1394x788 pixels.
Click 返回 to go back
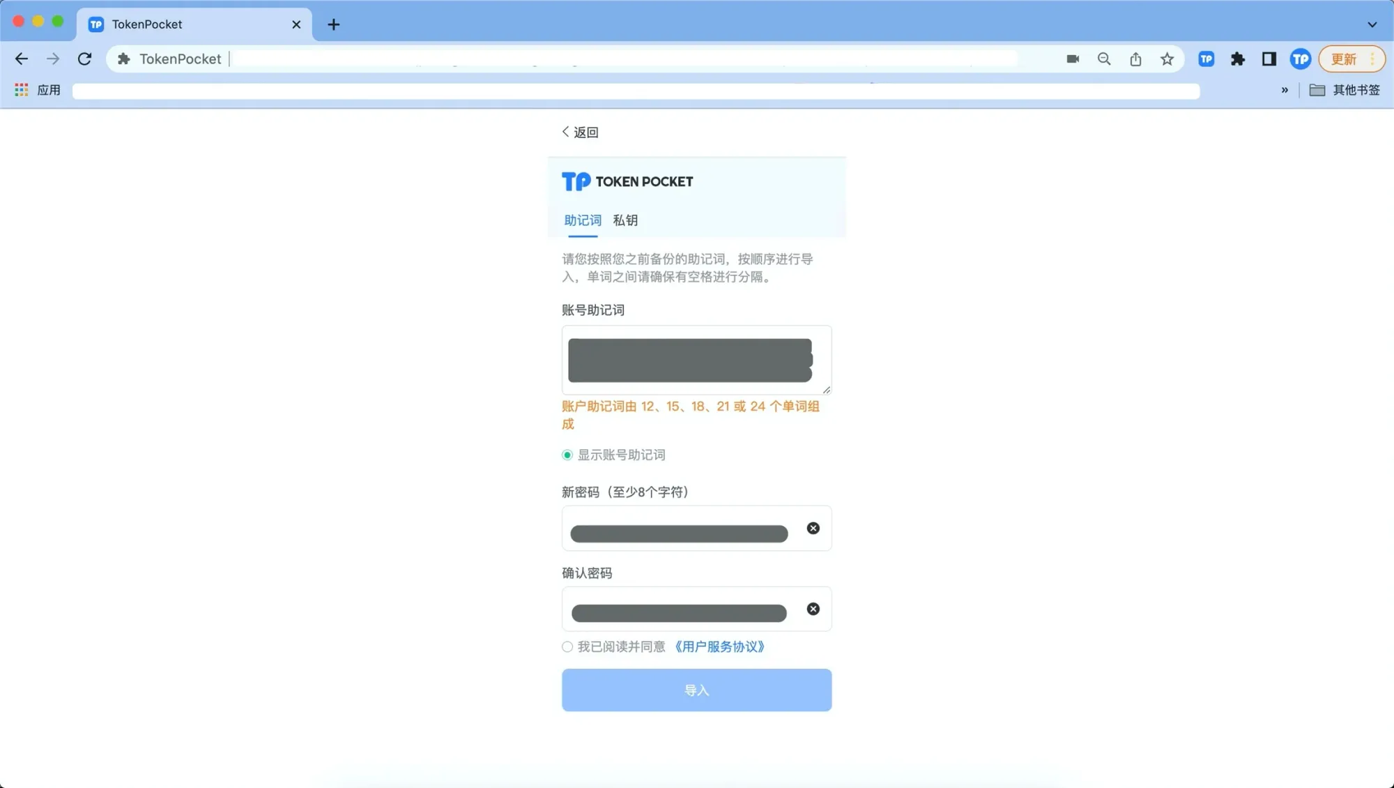point(580,132)
